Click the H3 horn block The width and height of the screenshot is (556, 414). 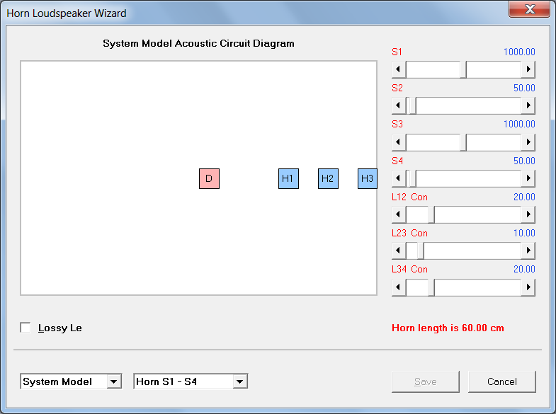pos(368,178)
